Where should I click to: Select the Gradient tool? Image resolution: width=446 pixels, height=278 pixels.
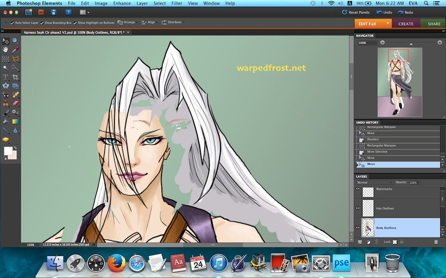click(15, 122)
